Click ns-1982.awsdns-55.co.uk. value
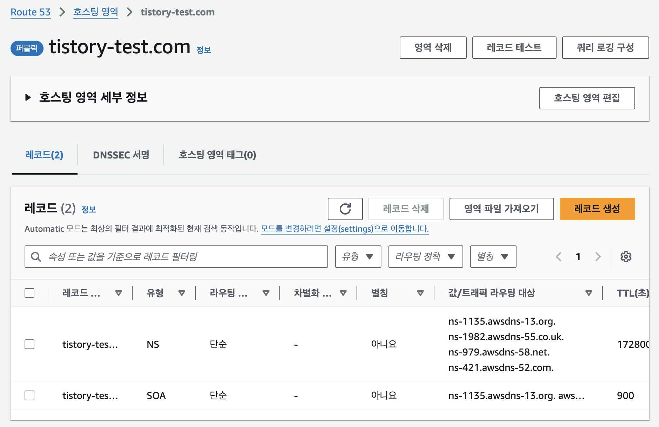The image size is (659, 427). (x=506, y=337)
